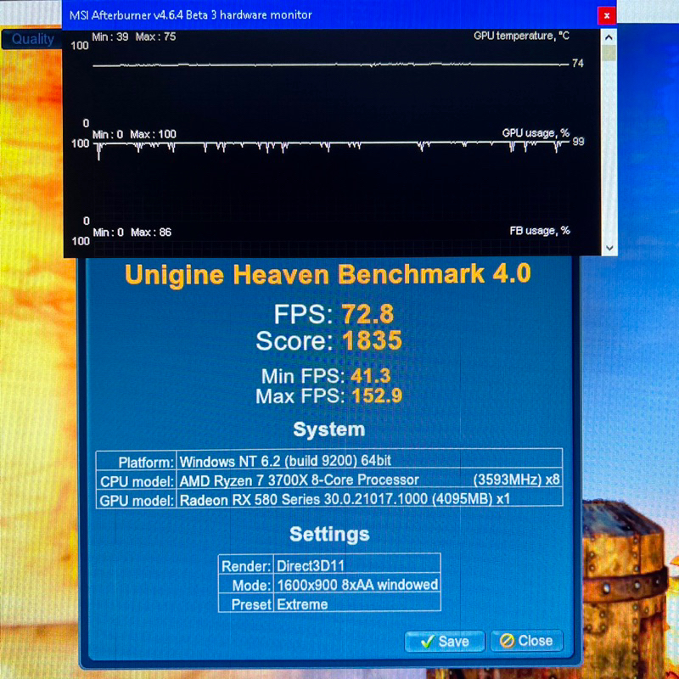
Task: Click the scrollbar up arrow in hardware monitor
Action: pyautogui.click(x=609, y=36)
